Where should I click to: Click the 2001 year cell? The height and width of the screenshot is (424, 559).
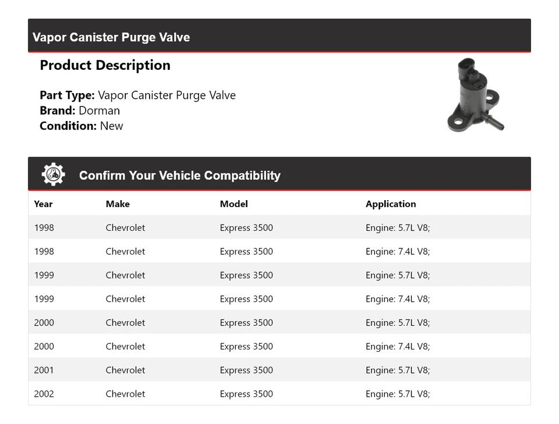44,370
